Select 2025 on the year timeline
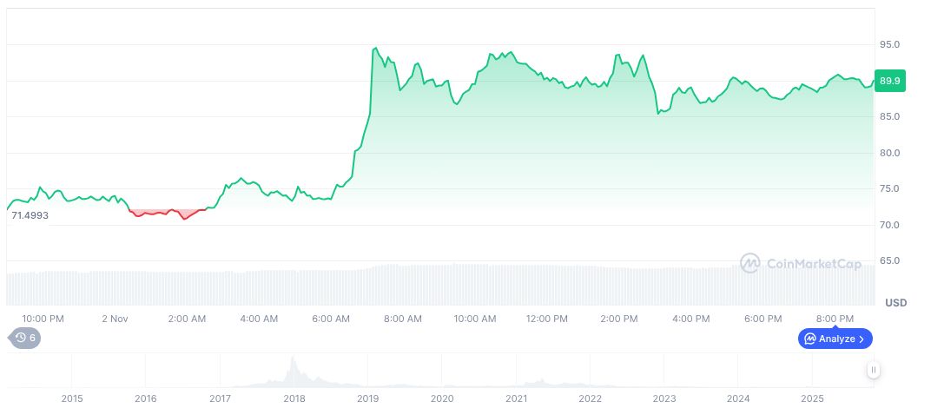The height and width of the screenshot is (408, 931). (812, 398)
